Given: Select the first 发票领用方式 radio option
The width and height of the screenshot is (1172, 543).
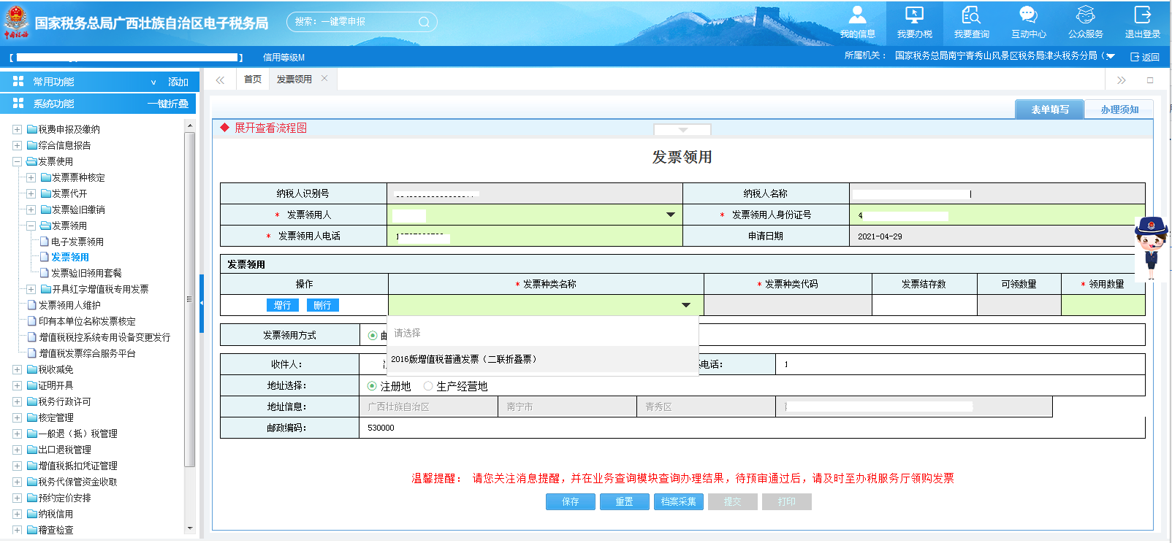Looking at the screenshot, I should [373, 336].
